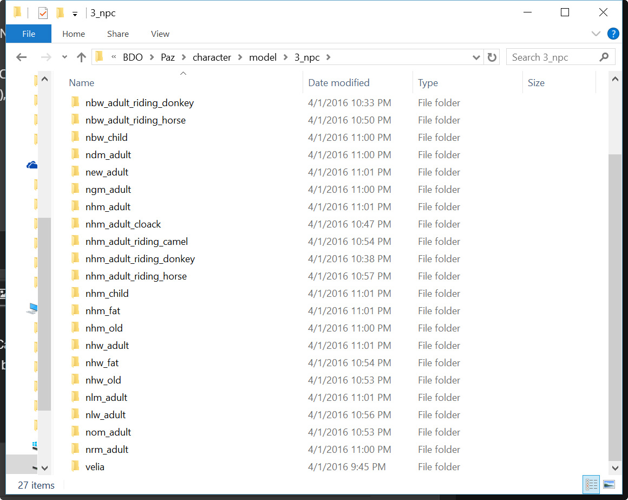Open the Recent locations dropdown
The width and height of the screenshot is (628, 500).
[x=64, y=57]
